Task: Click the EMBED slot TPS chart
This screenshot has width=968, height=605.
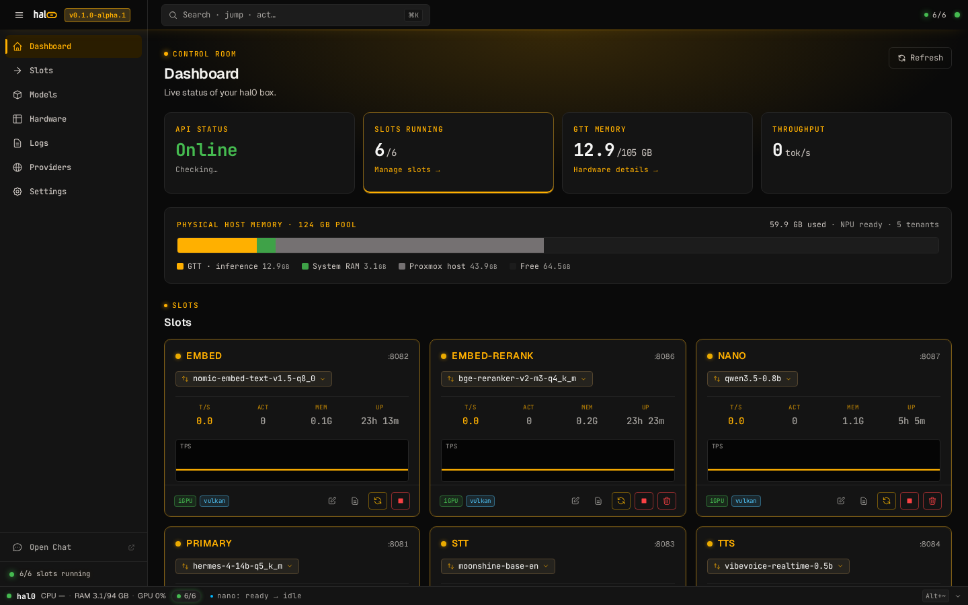Action: [292, 460]
